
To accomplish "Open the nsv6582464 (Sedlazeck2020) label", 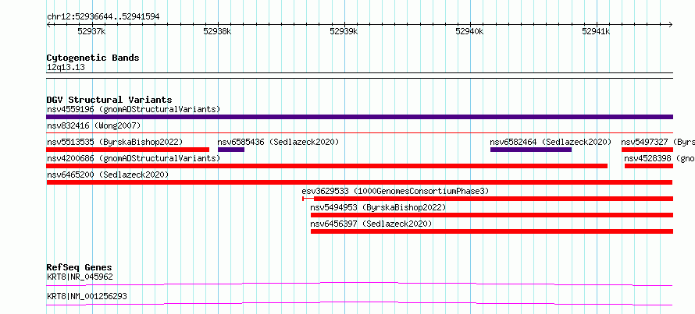I will 551,142.
